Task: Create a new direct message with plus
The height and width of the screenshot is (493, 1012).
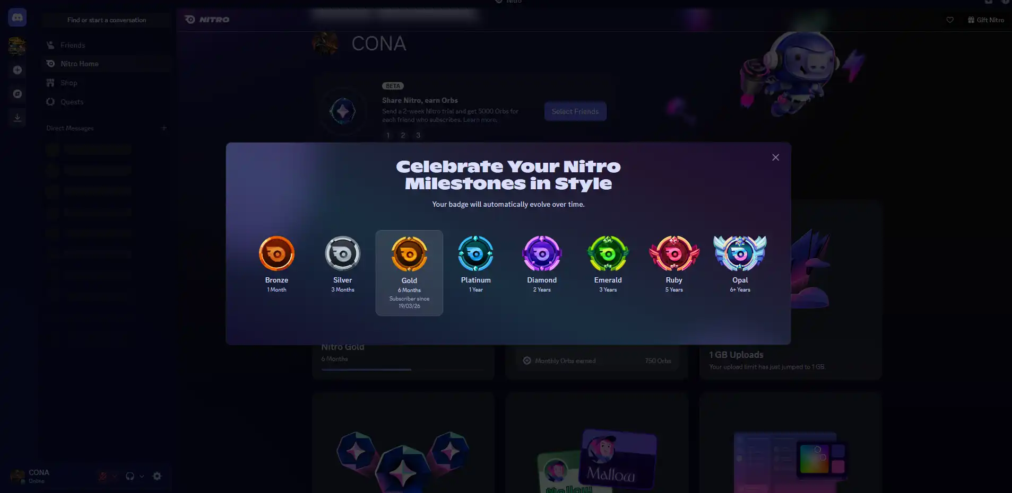Action: click(x=164, y=128)
